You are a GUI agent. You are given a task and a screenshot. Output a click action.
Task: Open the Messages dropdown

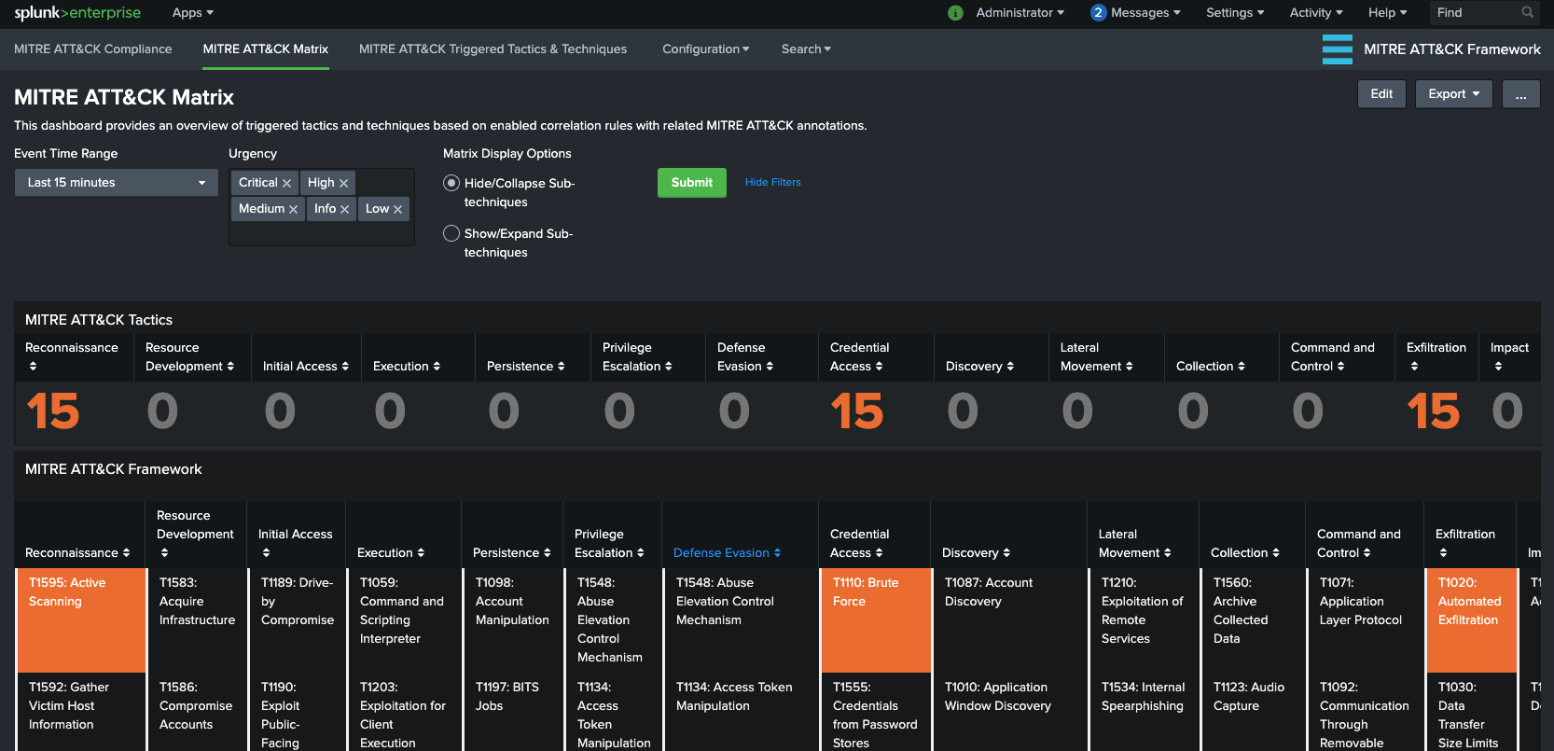pos(1145,13)
